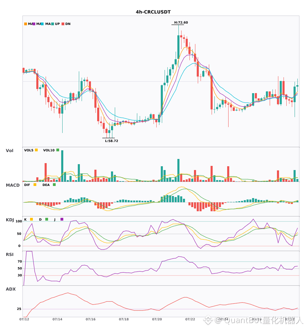The image size is (306, 329).
Task: Click the 07/18 date axis label
Action: click(124, 319)
